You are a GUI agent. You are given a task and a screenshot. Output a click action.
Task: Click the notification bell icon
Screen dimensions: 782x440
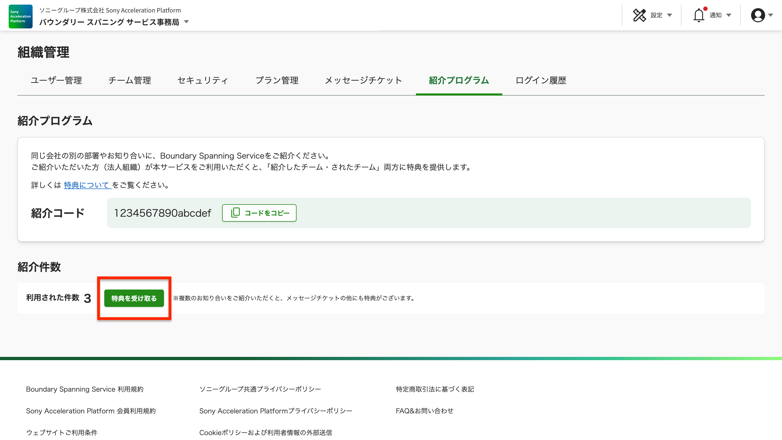pyautogui.click(x=699, y=15)
